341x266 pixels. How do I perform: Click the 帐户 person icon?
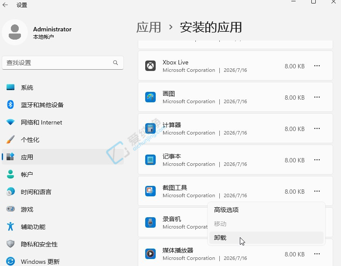pos(10,174)
